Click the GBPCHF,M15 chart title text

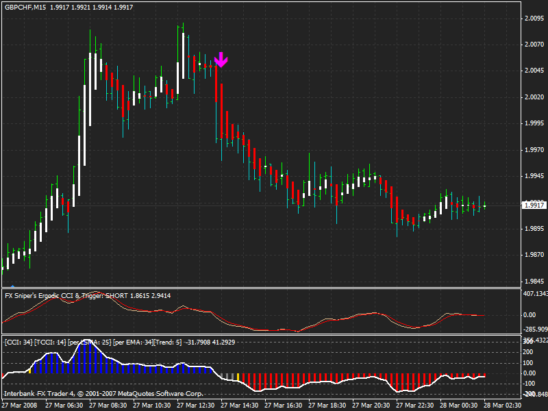tap(25, 7)
